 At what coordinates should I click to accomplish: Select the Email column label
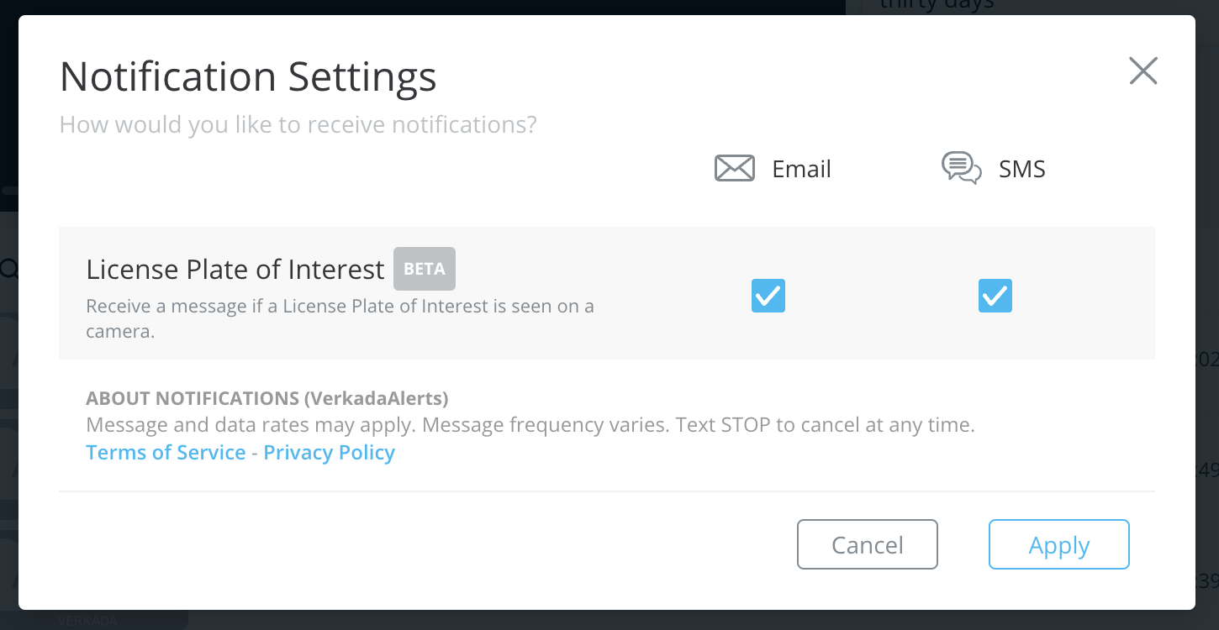(x=801, y=169)
